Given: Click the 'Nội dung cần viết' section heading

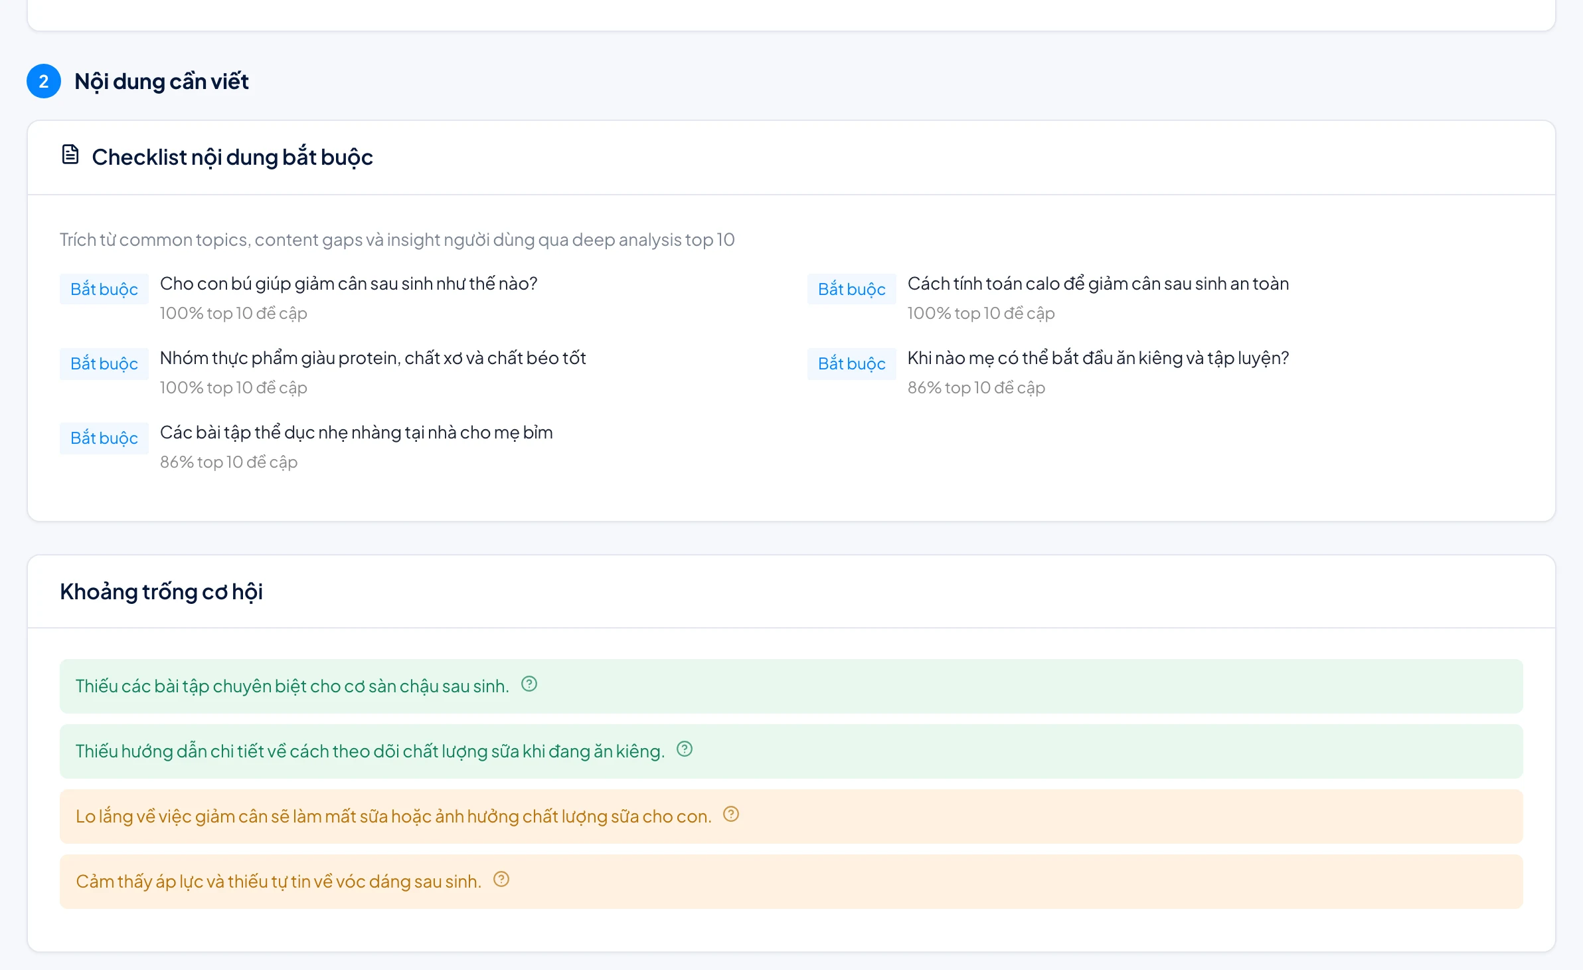Looking at the screenshot, I should pyautogui.click(x=161, y=81).
